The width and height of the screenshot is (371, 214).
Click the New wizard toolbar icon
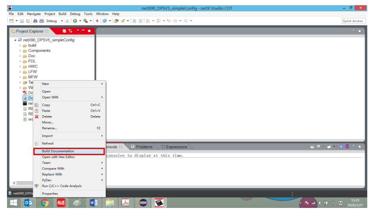[11, 21]
